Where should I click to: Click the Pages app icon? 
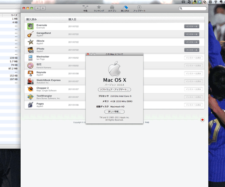pos(31,105)
